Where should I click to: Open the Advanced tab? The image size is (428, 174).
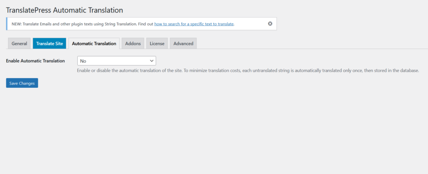(x=183, y=43)
